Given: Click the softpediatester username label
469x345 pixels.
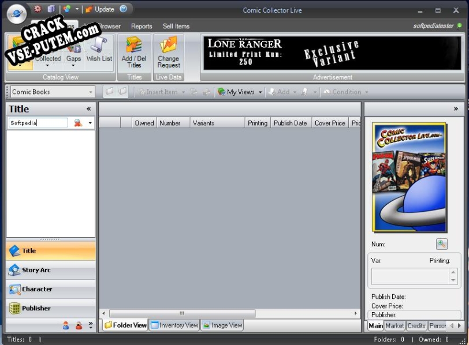Looking at the screenshot, I should [x=433, y=26].
